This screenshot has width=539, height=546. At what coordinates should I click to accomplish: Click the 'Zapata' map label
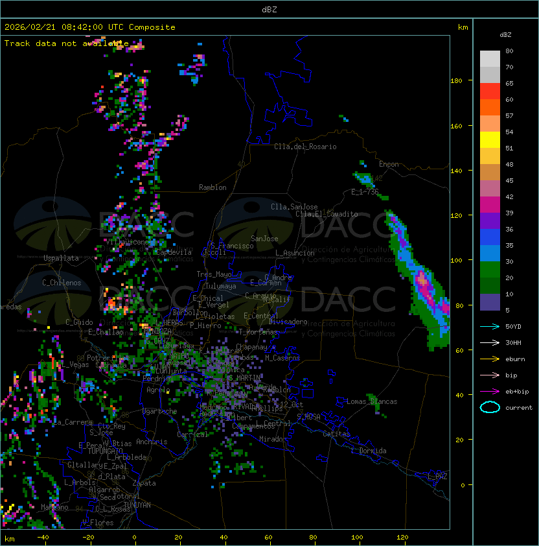(x=144, y=483)
